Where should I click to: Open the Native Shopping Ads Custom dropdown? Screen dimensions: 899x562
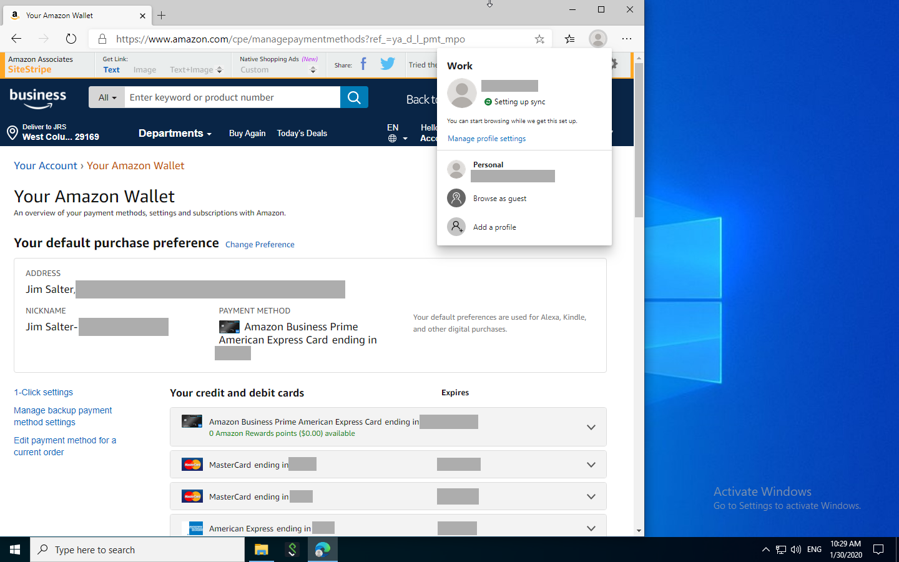(278, 70)
